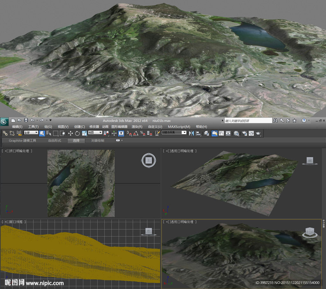Open the Favorites star icon
Screen dimensions: 326x289
click(294, 120)
